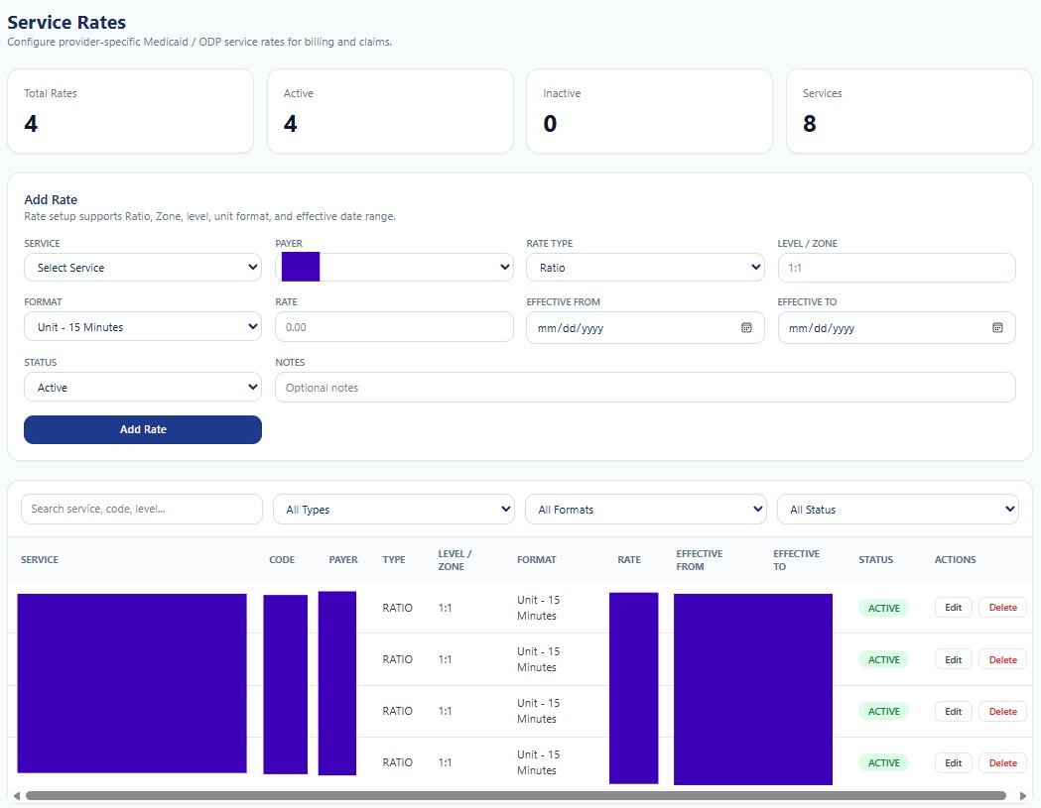1041x808 pixels.
Task: Open the Status dropdown showing Active
Action: pyautogui.click(x=143, y=388)
